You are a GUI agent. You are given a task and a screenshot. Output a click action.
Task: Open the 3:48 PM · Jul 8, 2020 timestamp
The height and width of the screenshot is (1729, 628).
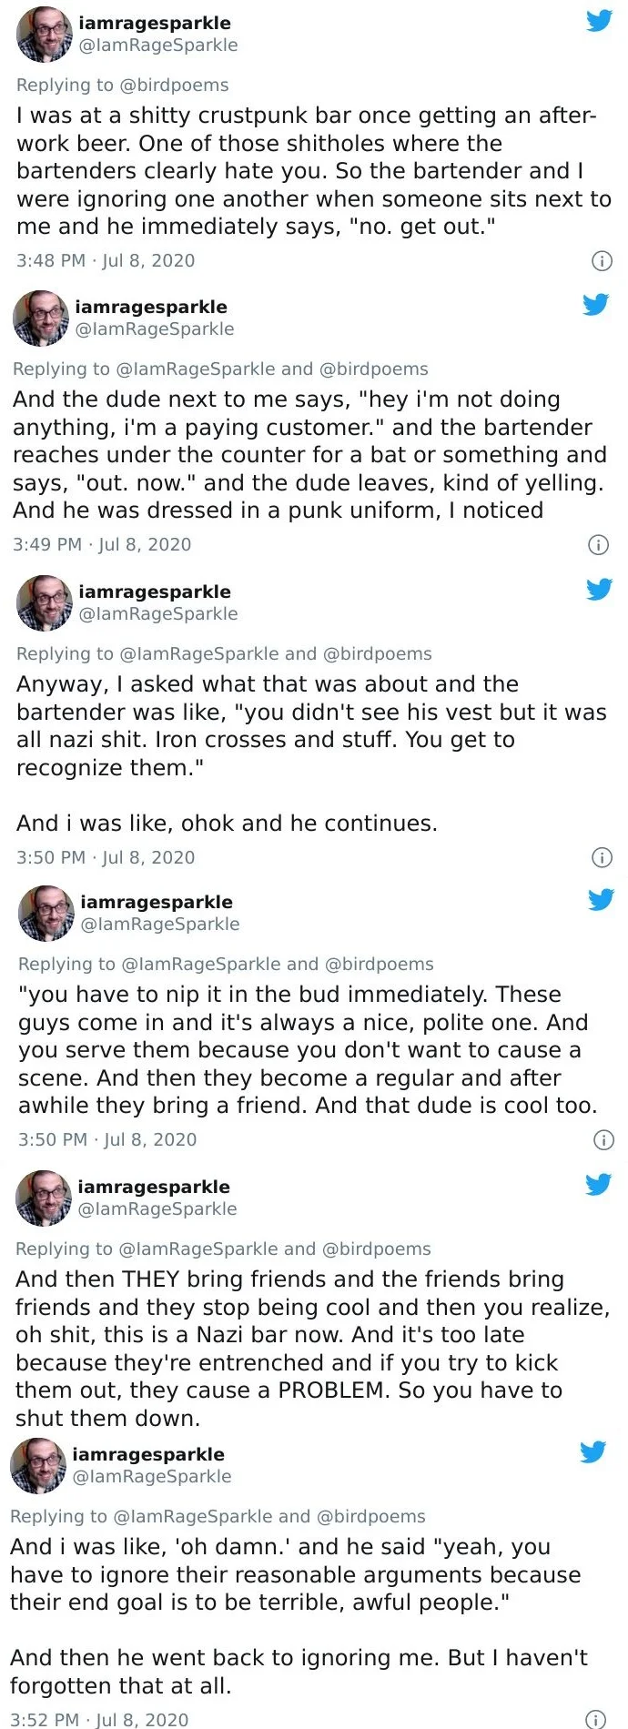[106, 261]
